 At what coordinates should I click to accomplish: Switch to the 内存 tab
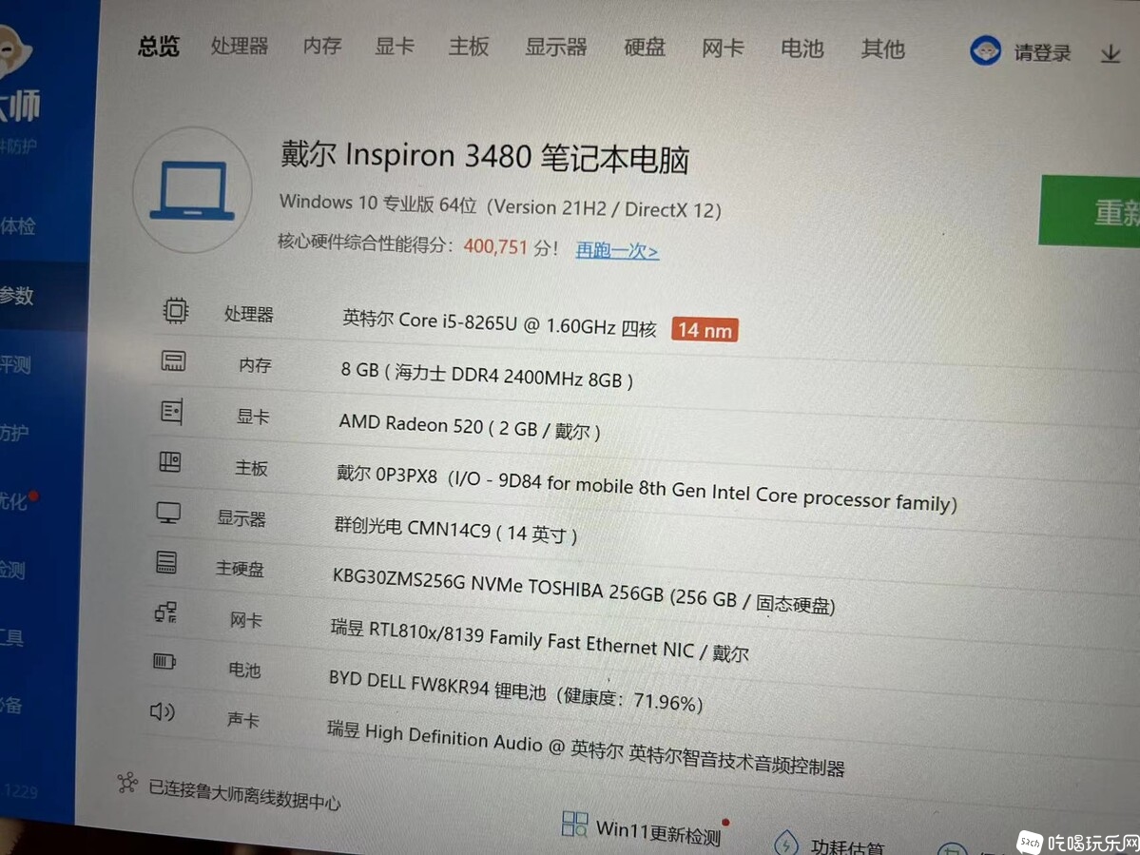pos(322,47)
